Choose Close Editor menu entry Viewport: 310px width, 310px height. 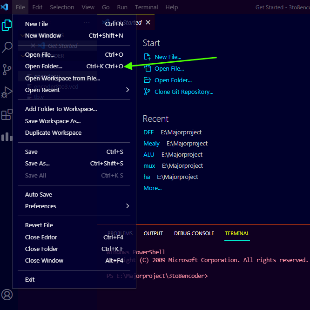pyautogui.click(x=74, y=237)
